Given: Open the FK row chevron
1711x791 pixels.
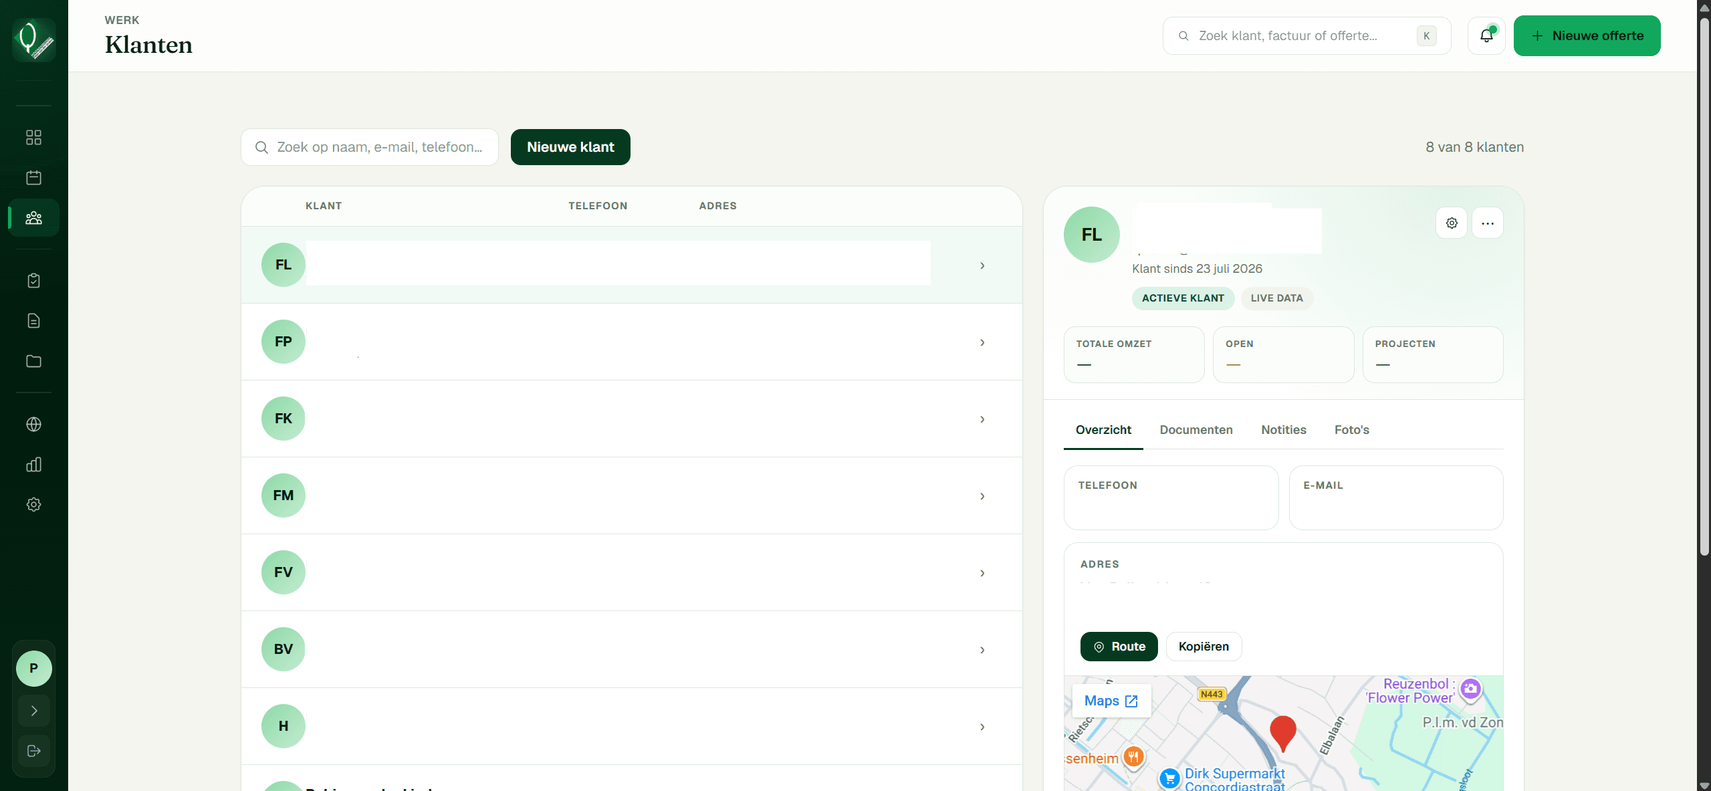Looking at the screenshot, I should click(982, 419).
